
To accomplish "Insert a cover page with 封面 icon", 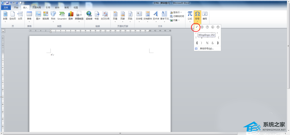I will pyautogui.click(x=5, y=16).
